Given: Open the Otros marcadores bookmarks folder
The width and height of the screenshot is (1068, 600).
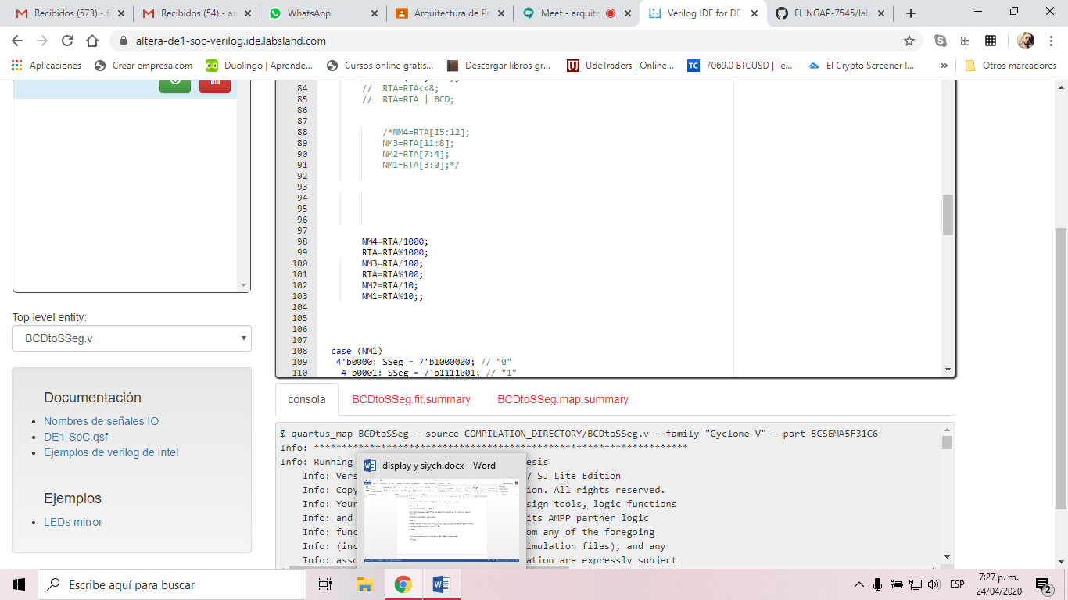Looking at the screenshot, I should click(1011, 66).
